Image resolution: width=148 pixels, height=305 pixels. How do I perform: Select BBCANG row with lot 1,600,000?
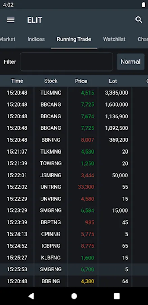coord(74,105)
